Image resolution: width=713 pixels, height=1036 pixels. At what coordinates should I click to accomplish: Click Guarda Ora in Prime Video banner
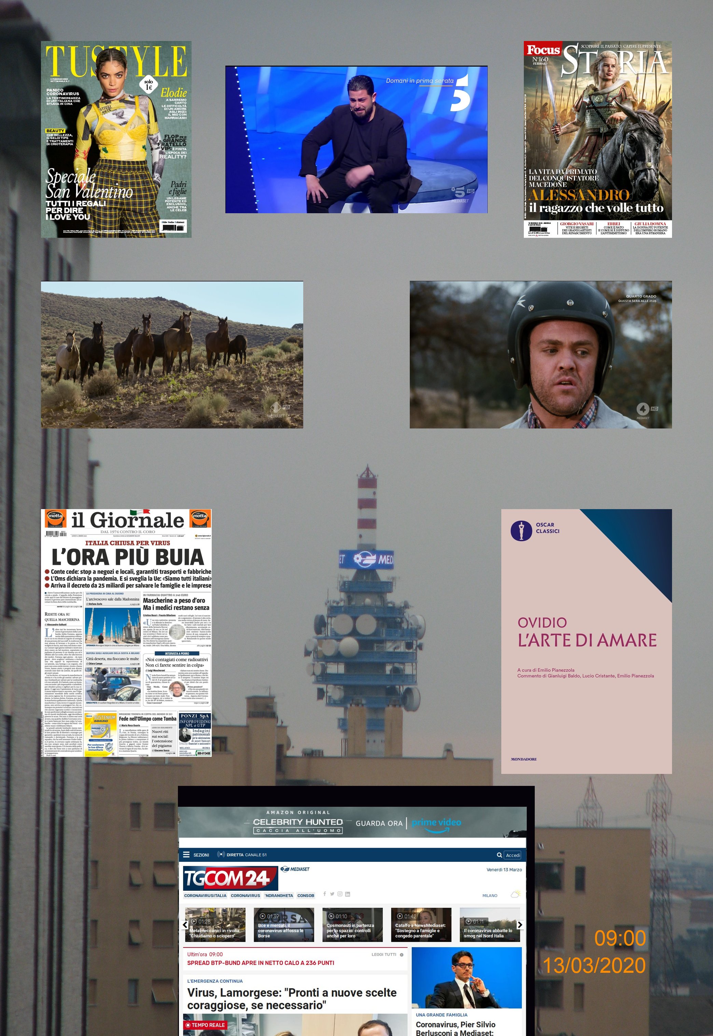tap(379, 823)
